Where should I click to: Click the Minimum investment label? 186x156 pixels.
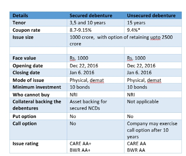pyautogui.click(x=37, y=87)
